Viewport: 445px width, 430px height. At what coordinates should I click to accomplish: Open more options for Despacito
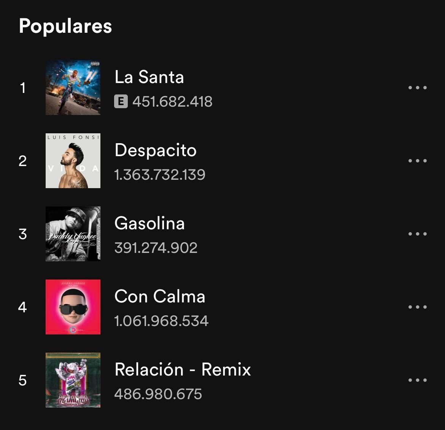[x=417, y=161]
